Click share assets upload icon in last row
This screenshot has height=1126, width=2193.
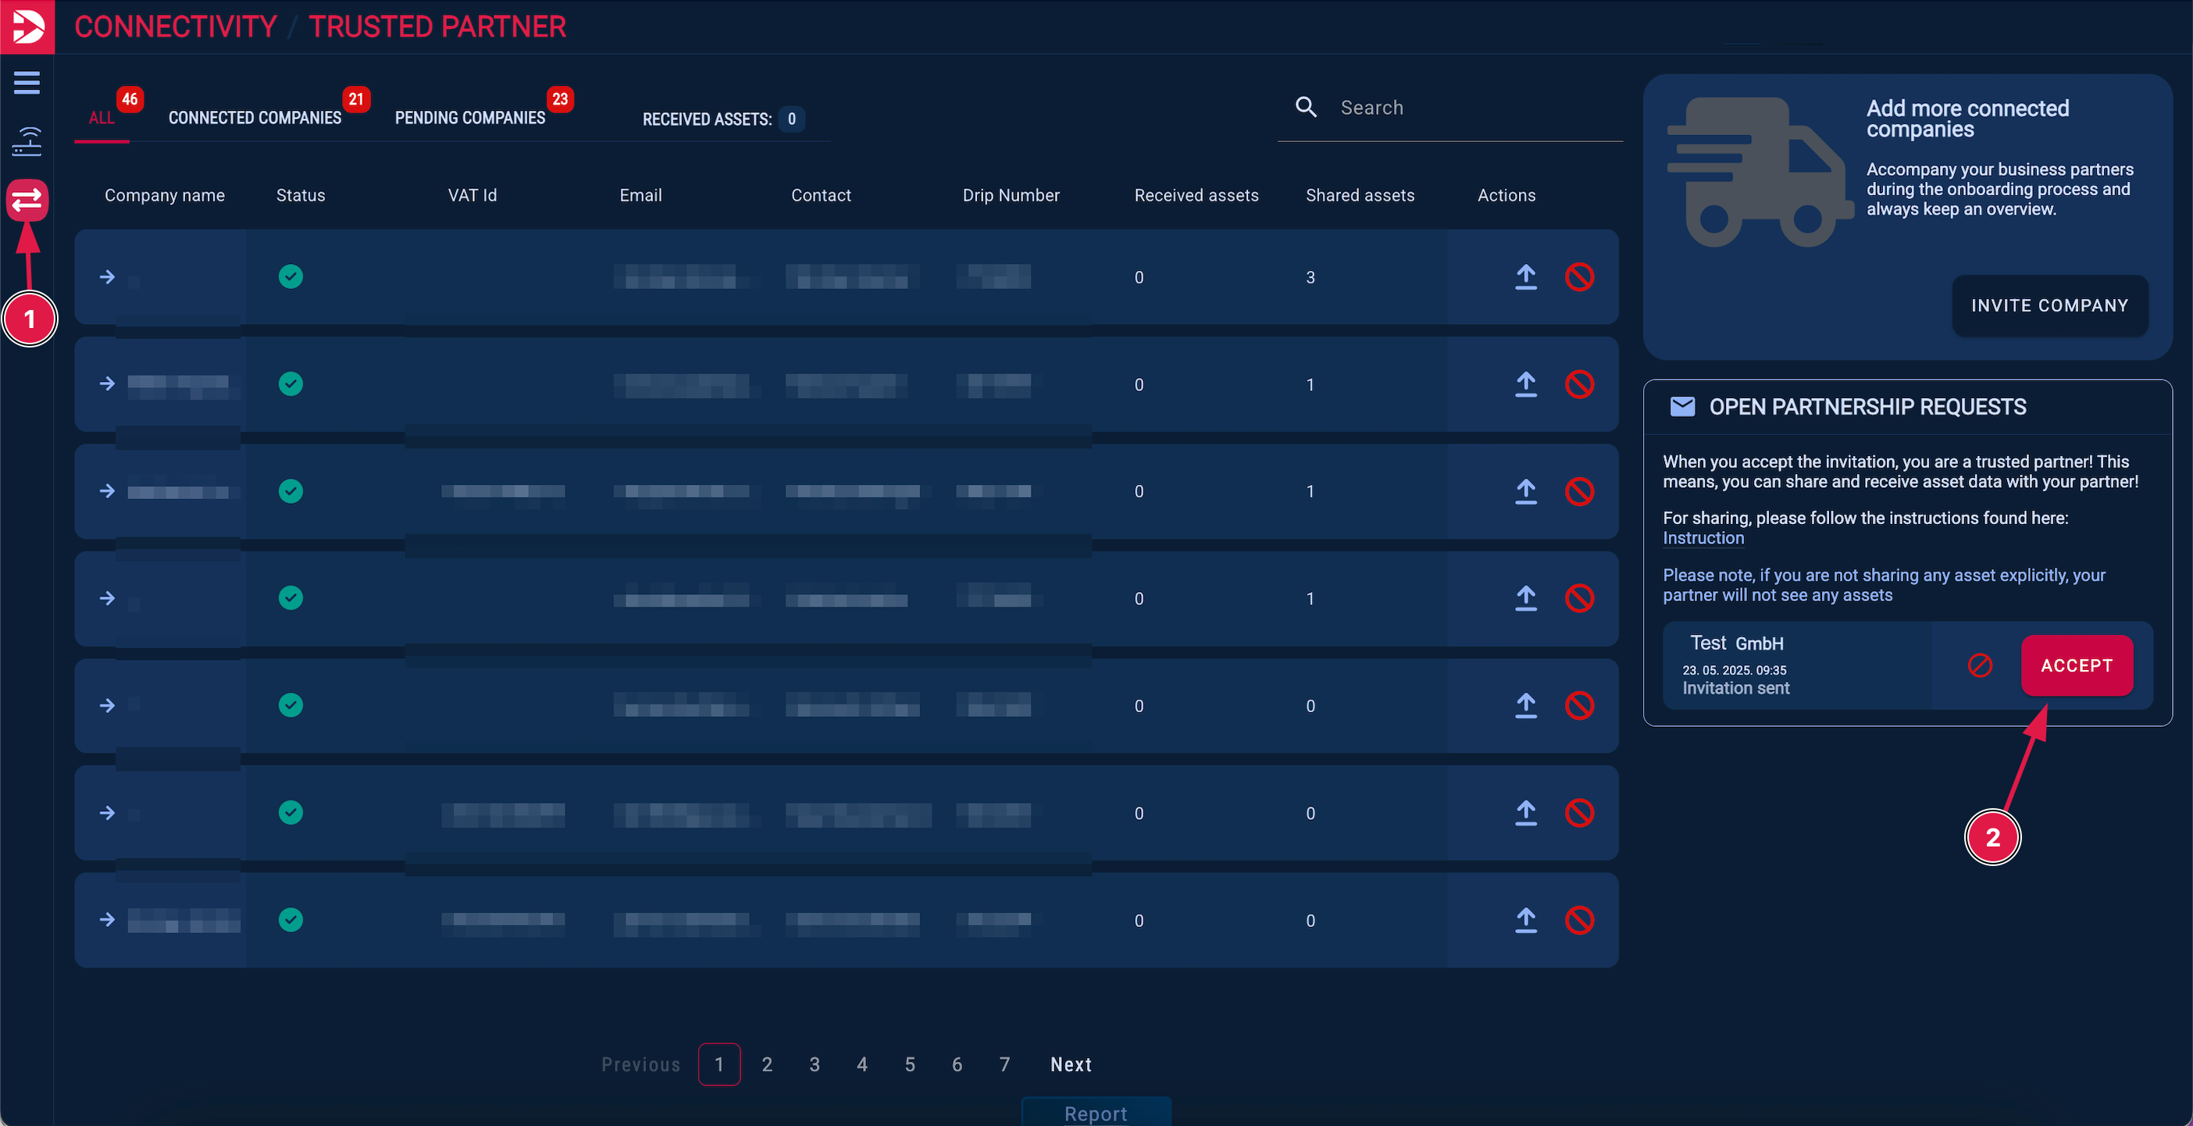tap(1525, 919)
